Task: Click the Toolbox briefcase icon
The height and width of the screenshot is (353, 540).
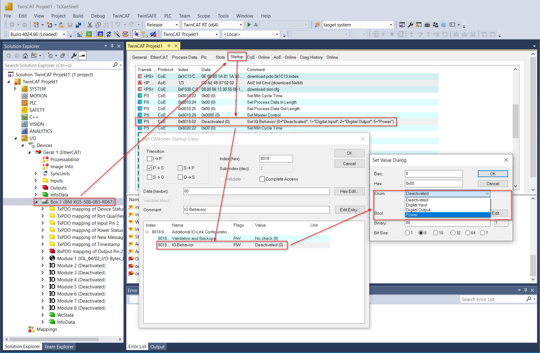Action: coord(427,25)
